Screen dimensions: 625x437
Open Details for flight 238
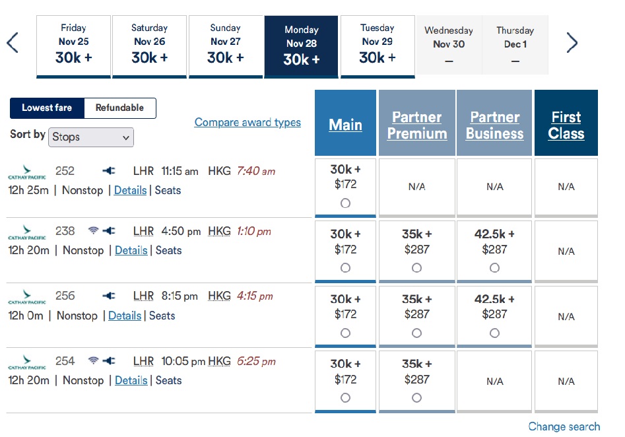coord(131,250)
